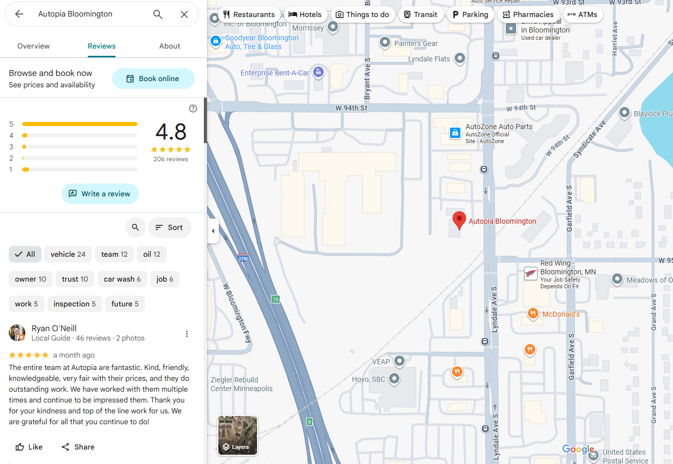Click the Lyndale Flats map pin
The image size is (673, 464).
[x=459, y=59]
